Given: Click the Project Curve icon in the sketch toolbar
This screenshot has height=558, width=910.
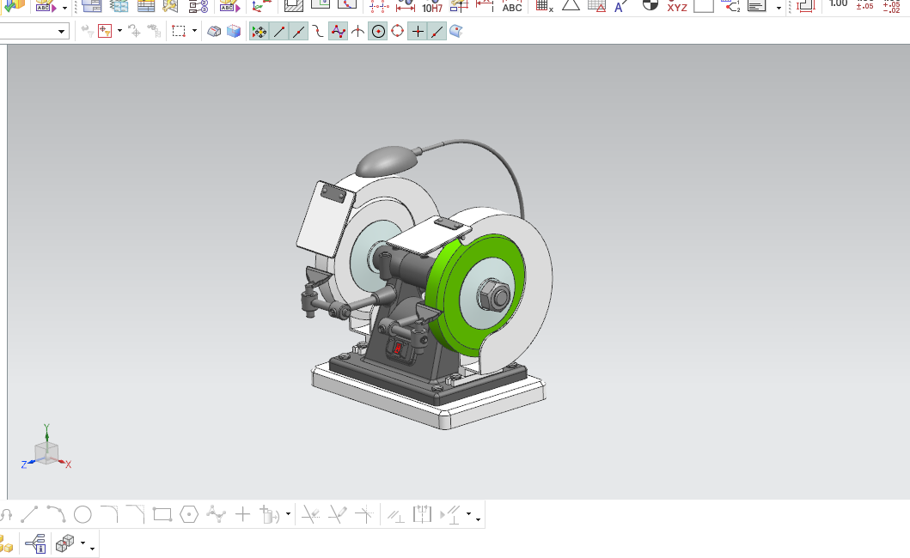Looking at the screenshot, I should click(x=269, y=514).
